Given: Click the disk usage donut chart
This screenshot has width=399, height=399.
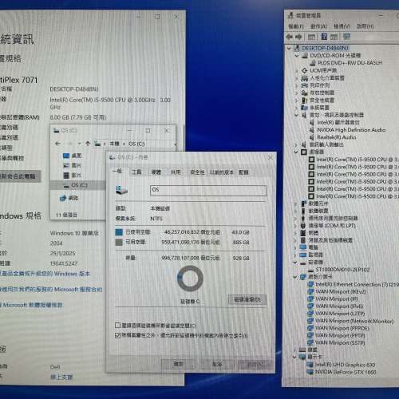Looking at the screenshot, I should click(x=190, y=279).
